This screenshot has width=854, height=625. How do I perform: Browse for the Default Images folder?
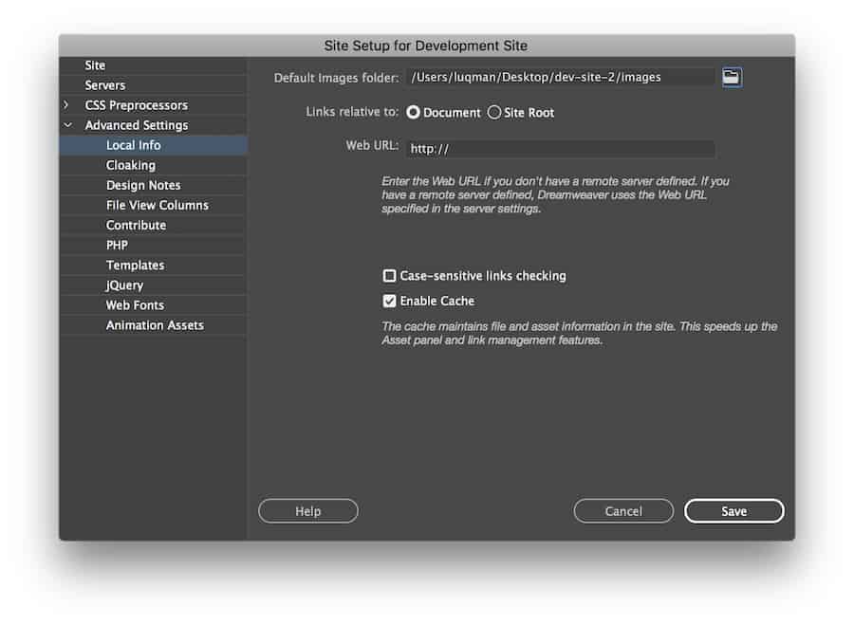(731, 77)
